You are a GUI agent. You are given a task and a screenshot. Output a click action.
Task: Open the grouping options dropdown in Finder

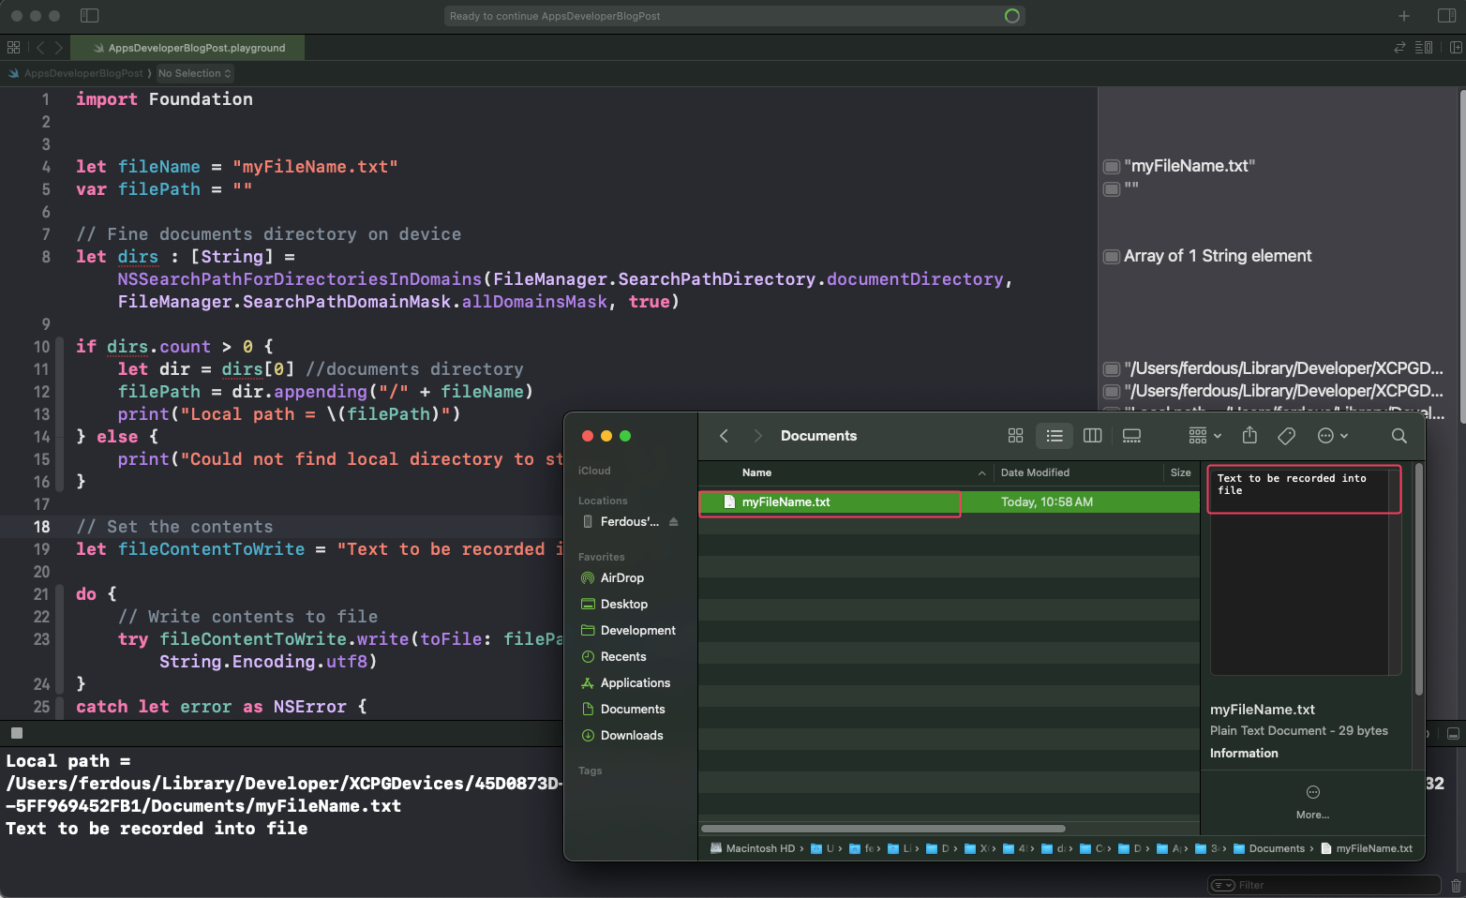tap(1201, 436)
